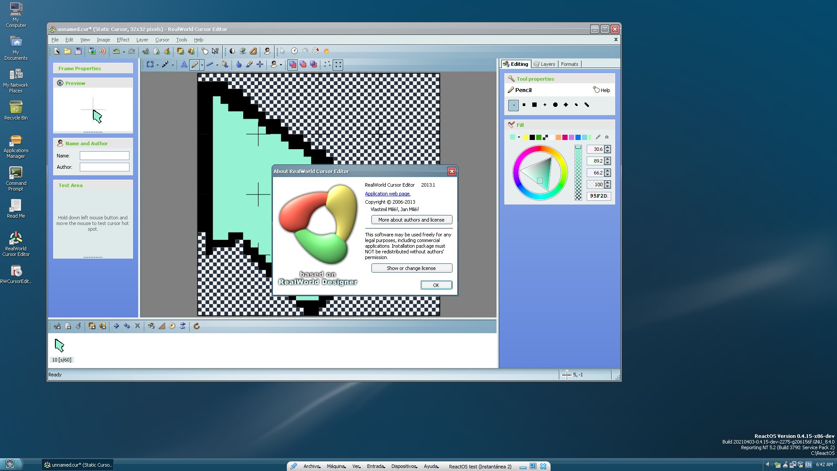Viewport: 837px width, 471px height.
Task: Open the Tools menu
Action: pyautogui.click(x=182, y=40)
